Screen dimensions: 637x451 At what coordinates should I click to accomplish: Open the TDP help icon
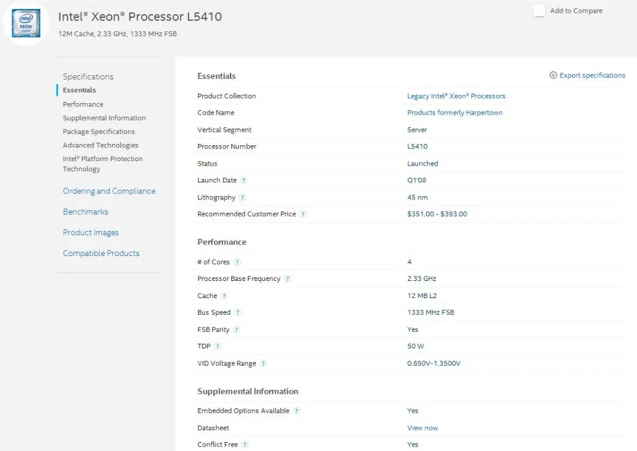tap(218, 346)
